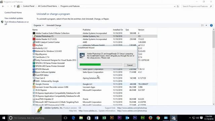This screenshot has width=215, height=121.
Task: Click the Icecream Screen Recorder icon
Action: coord(34,87)
